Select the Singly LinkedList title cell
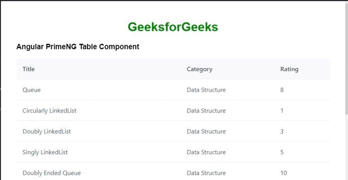The height and width of the screenshot is (180, 348). click(x=45, y=152)
